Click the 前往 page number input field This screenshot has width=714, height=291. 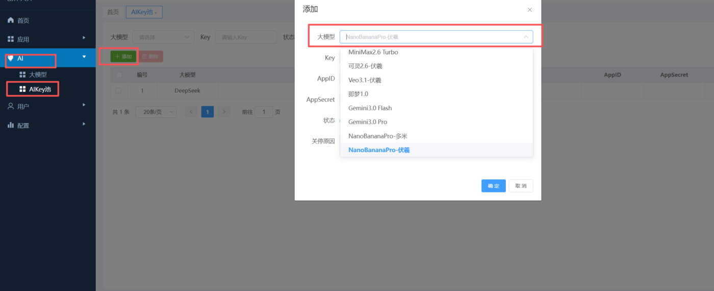264,112
